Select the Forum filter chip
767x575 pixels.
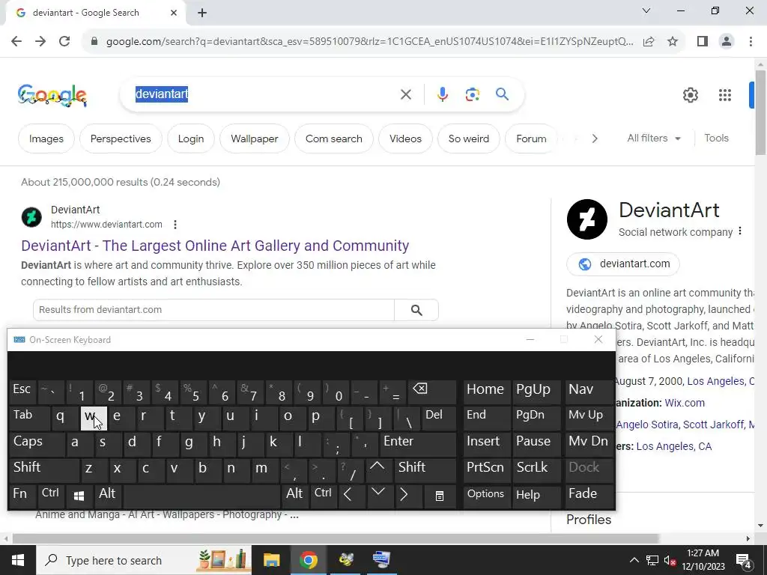[531, 139]
